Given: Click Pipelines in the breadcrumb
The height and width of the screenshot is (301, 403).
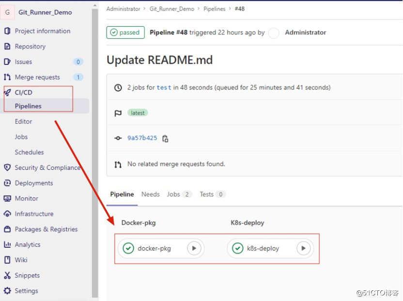Looking at the screenshot, I should pos(215,9).
